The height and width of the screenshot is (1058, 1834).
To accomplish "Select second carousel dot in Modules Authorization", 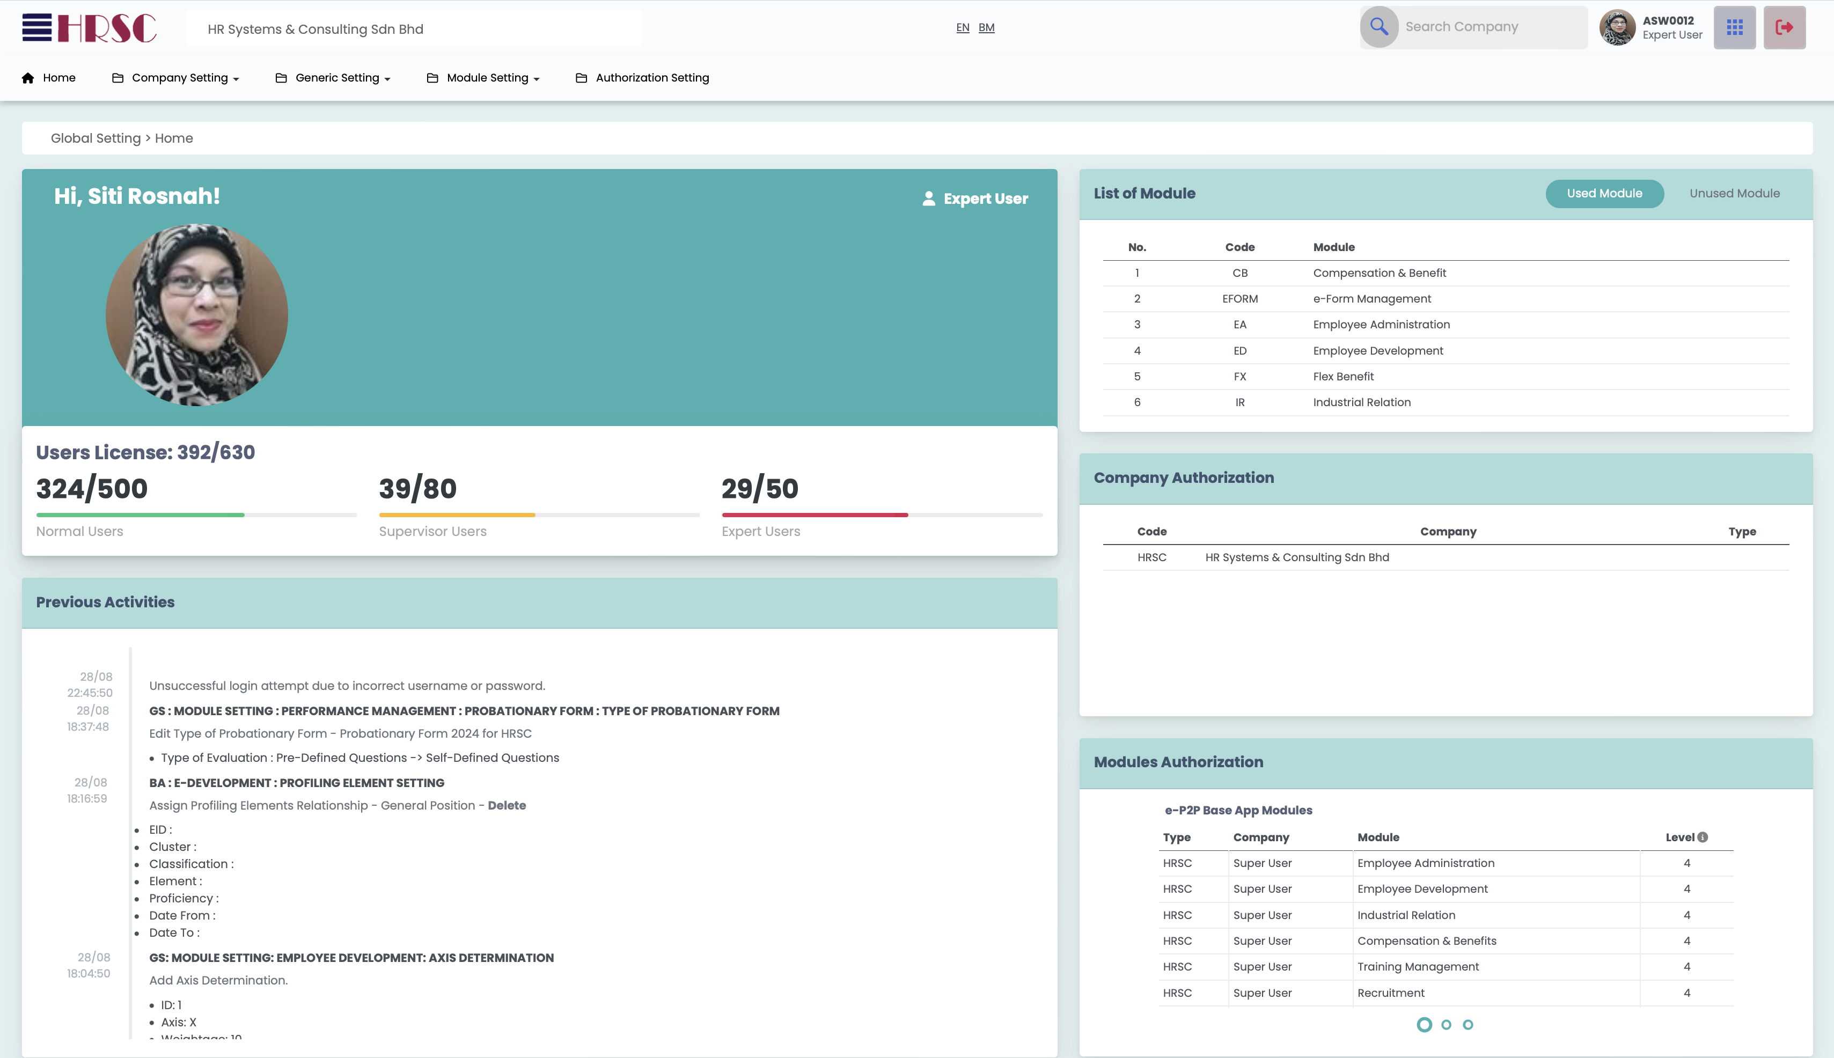I will coord(1446,1025).
